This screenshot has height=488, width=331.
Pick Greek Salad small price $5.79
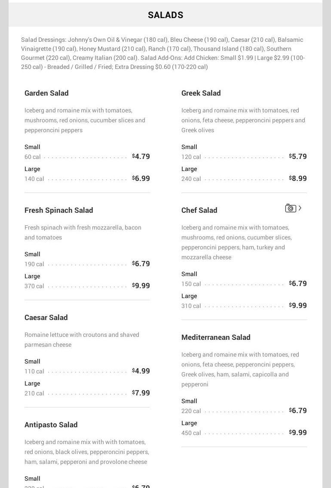[x=298, y=156]
